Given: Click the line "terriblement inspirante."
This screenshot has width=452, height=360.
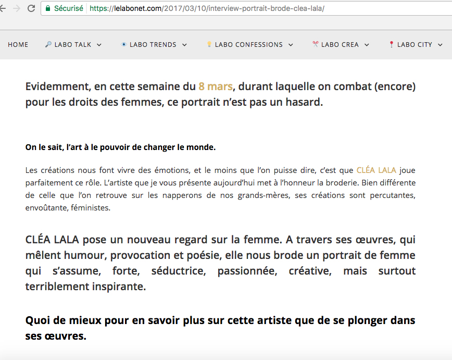Looking at the screenshot, I should (x=85, y=287).
